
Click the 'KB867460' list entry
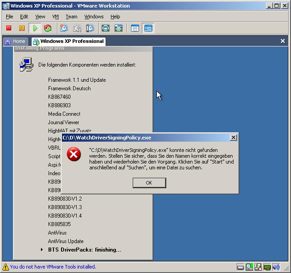(x=59, y=97)
